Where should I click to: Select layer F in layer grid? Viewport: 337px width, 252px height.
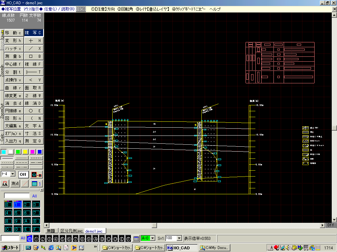point(36,229)
